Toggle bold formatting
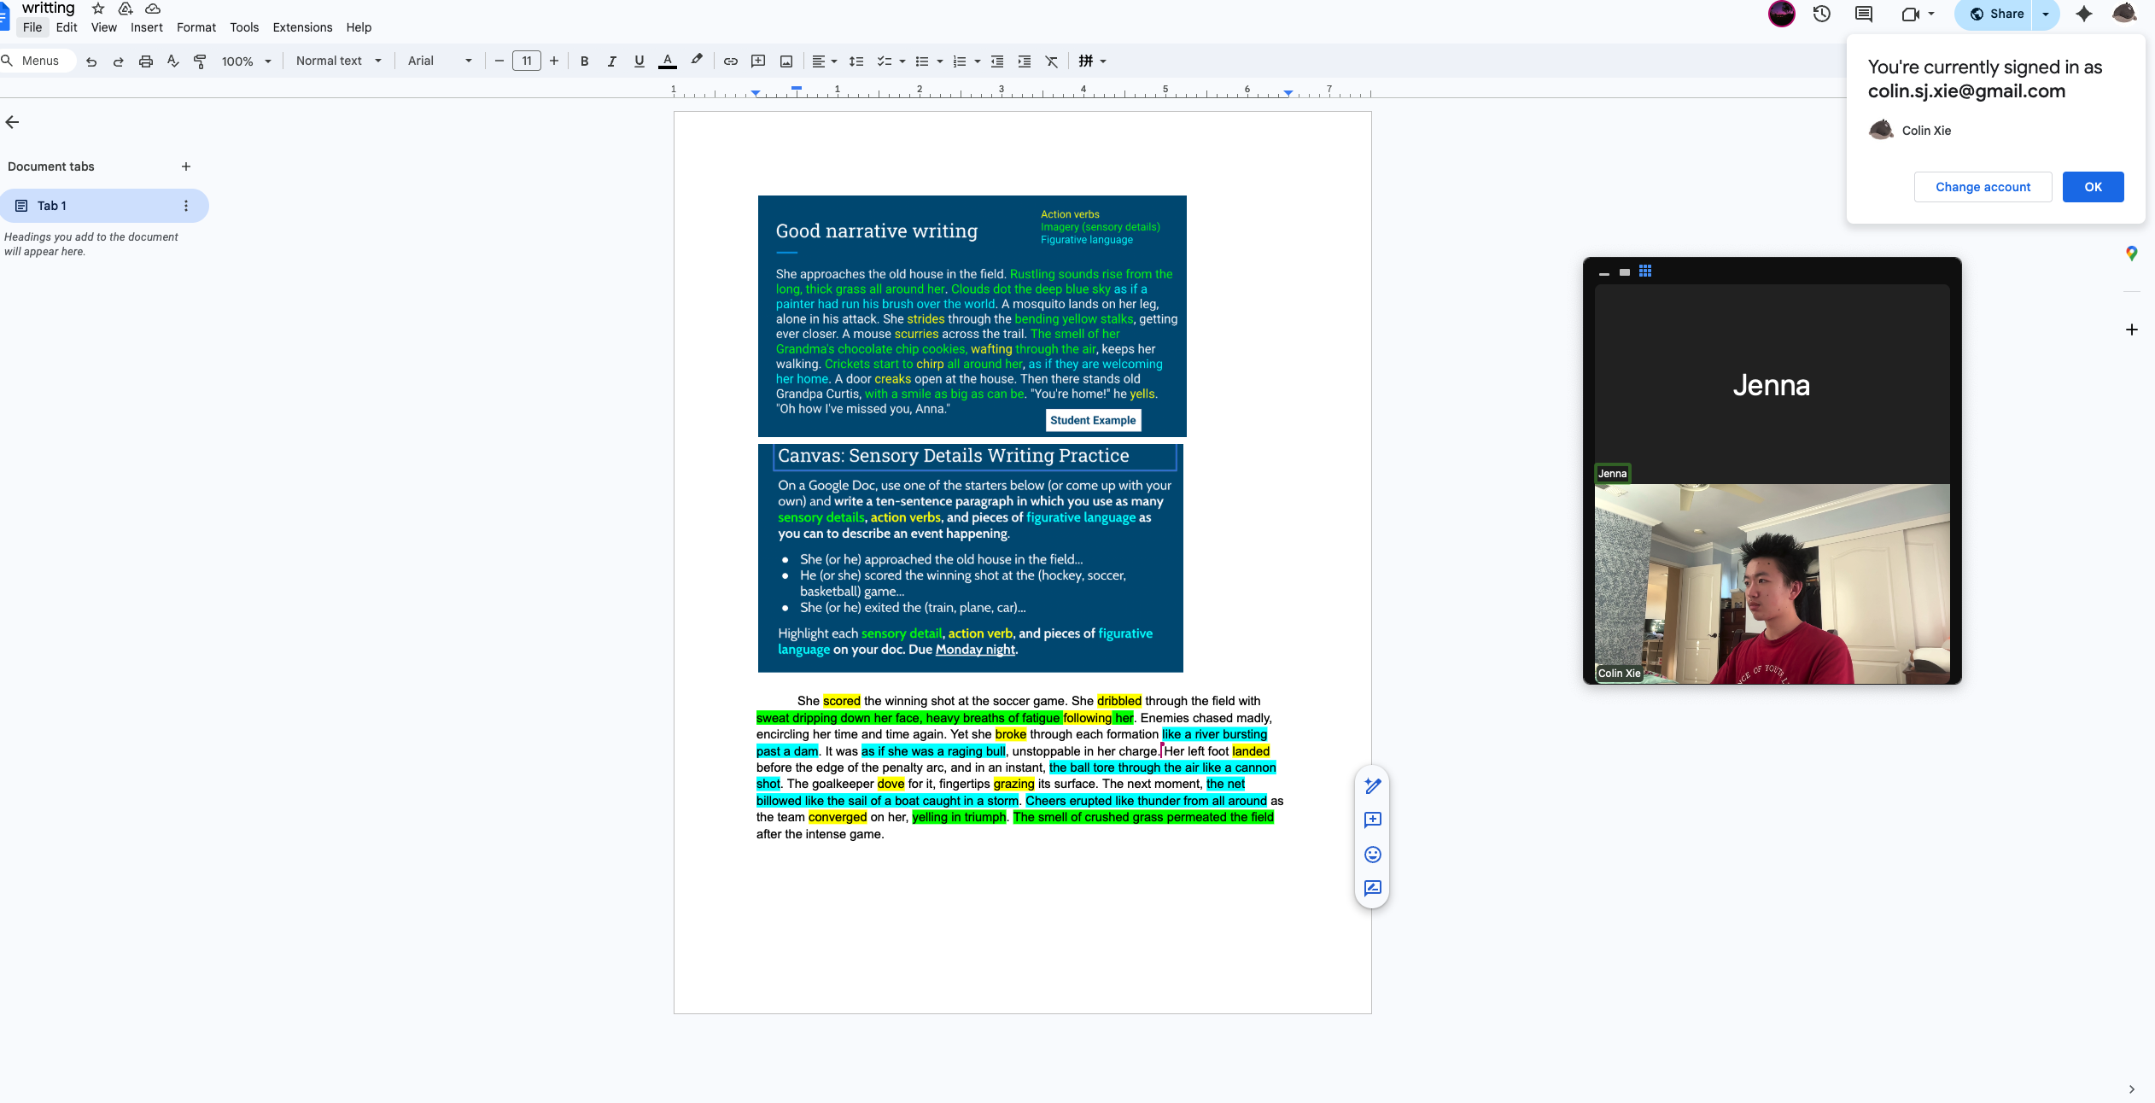The image size is (2155, 1103). pos(585,61)
